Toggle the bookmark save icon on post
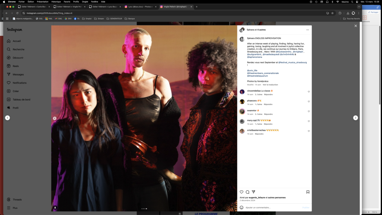The height and width of the screenshot is (215, 382). pos(308,192)
